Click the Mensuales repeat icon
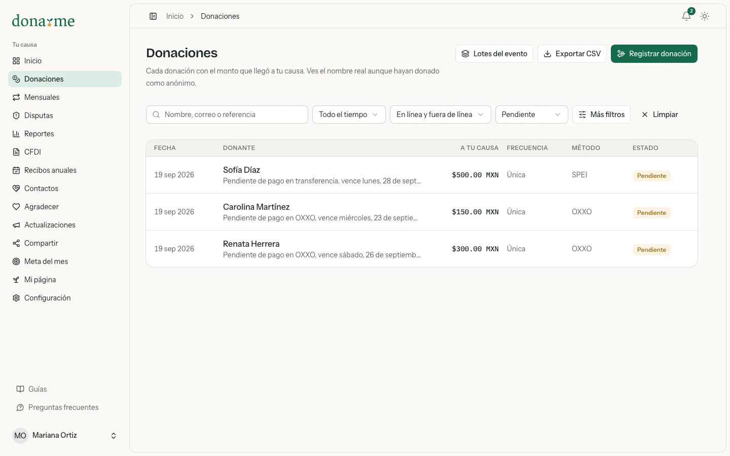The width and height of the screenshot is (730, 456). point(16,97)
